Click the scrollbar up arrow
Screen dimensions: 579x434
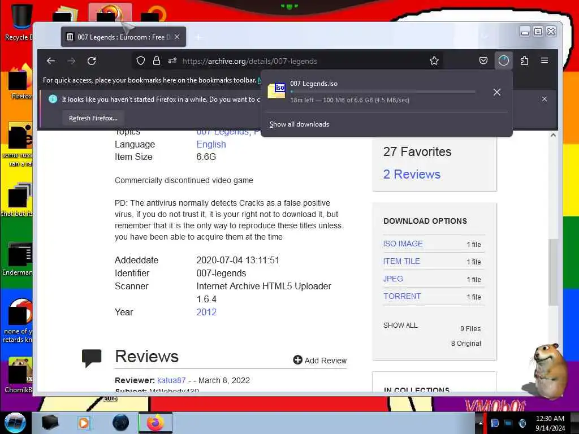(553, 135)
